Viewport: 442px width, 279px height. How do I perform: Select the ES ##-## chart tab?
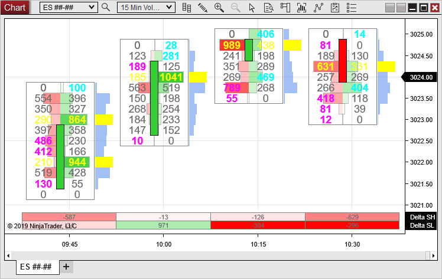point(35,267)
